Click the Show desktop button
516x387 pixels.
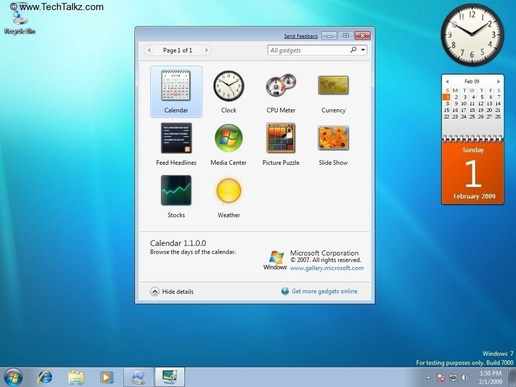click(512, 377)
